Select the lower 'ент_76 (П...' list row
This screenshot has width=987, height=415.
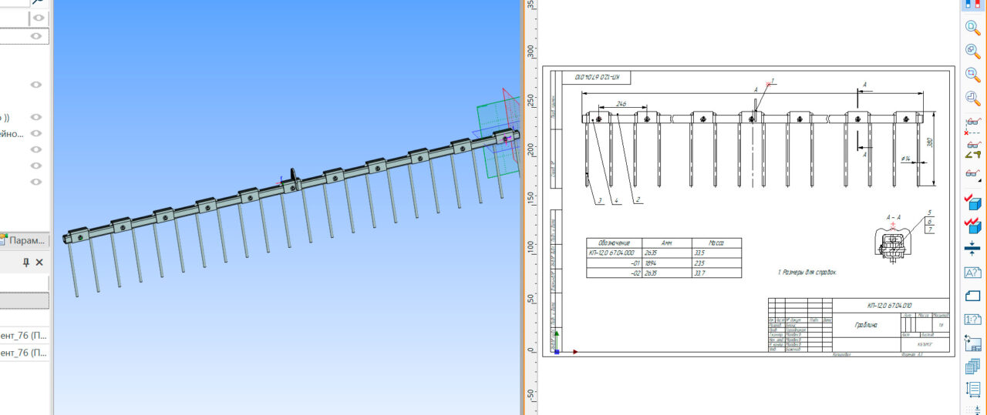tap(25, 353)
